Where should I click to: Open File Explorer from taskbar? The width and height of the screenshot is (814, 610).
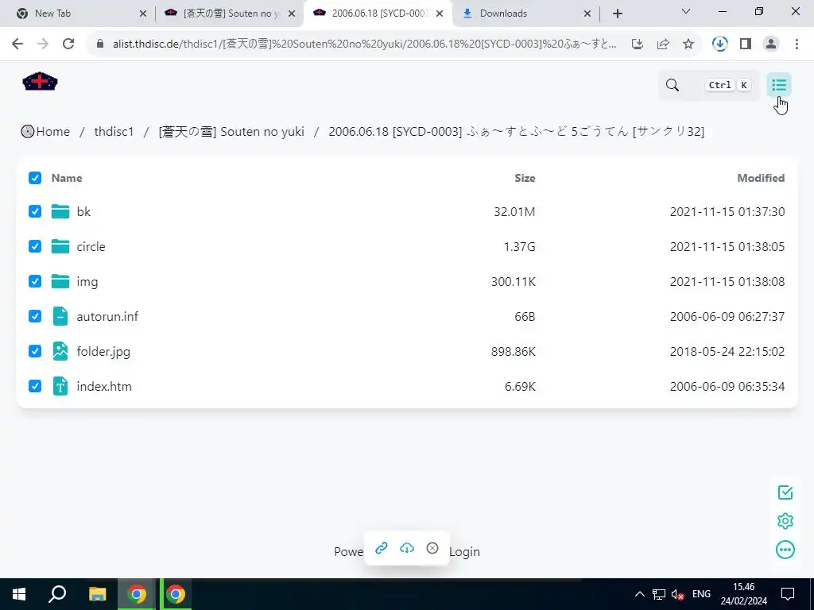click(x=97, y=594)
